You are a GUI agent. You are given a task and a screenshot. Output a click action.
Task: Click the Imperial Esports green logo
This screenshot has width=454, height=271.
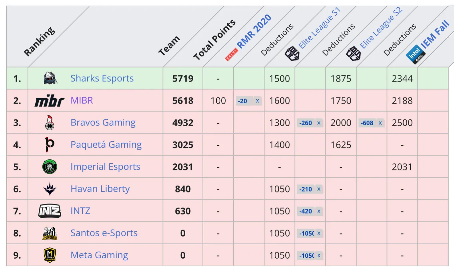tap(50, 167)
